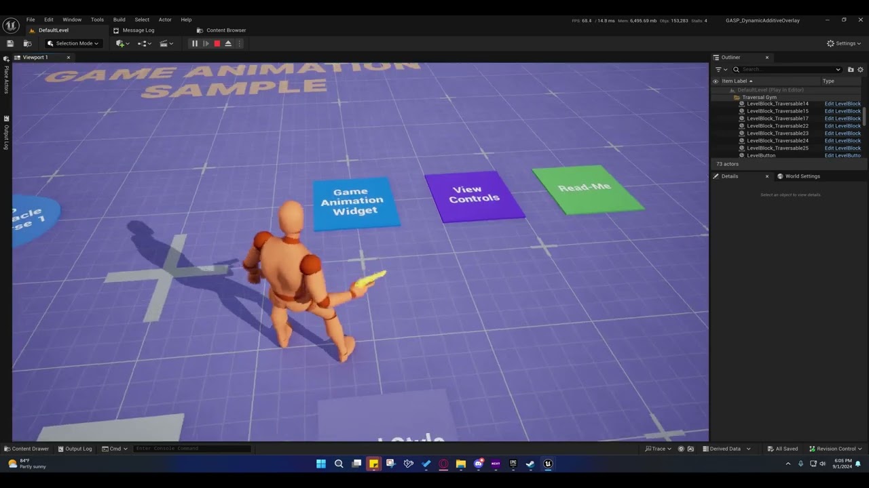Save the current level with the floppy icon

(x=10, y=43)
